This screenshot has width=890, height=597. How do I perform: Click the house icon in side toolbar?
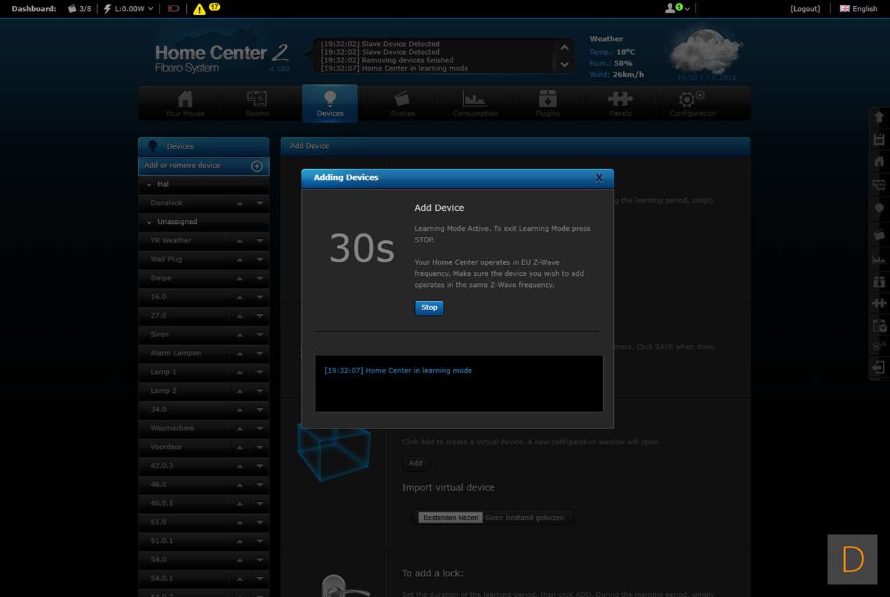click(879, 162)
